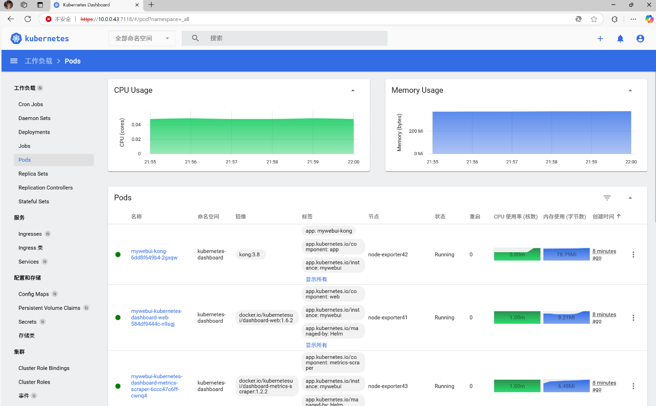The image size is (656, 406).
Task: Click 工作负载 breadcrumb link
Action: (x=38, y=61)
